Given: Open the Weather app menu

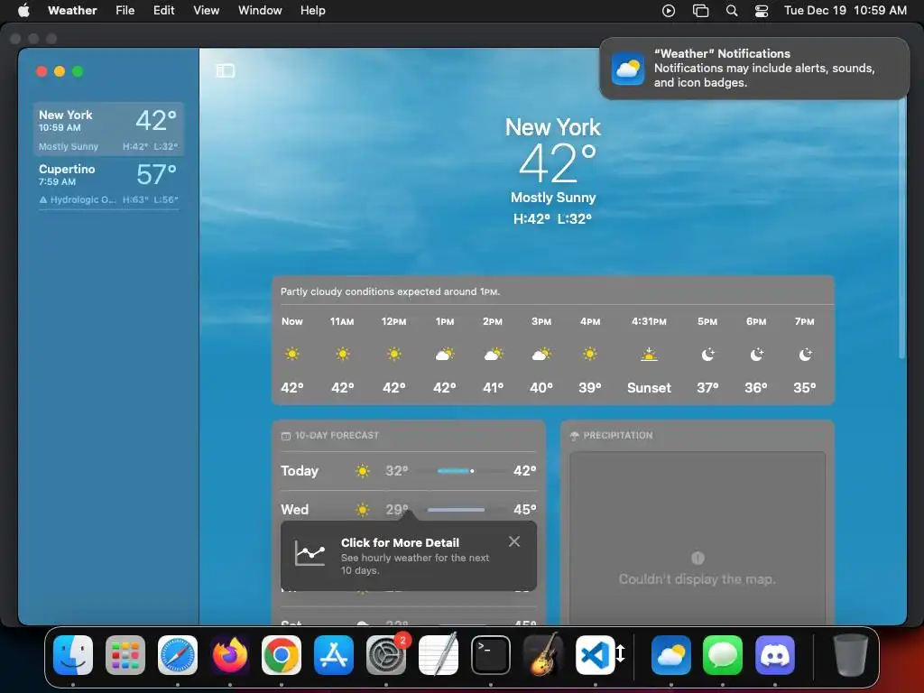Looking at the screenshot, I should [x=72, y=10].
